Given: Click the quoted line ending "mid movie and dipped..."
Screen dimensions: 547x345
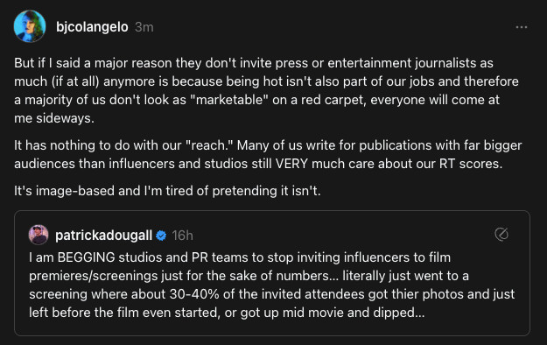Looking at the screenshot, I should pos(227,313).
